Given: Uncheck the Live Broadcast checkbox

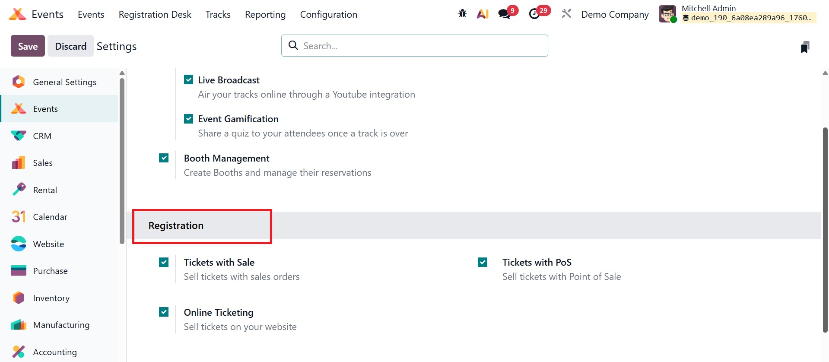Looking at the screenshot, I should (x=189, y=80).
